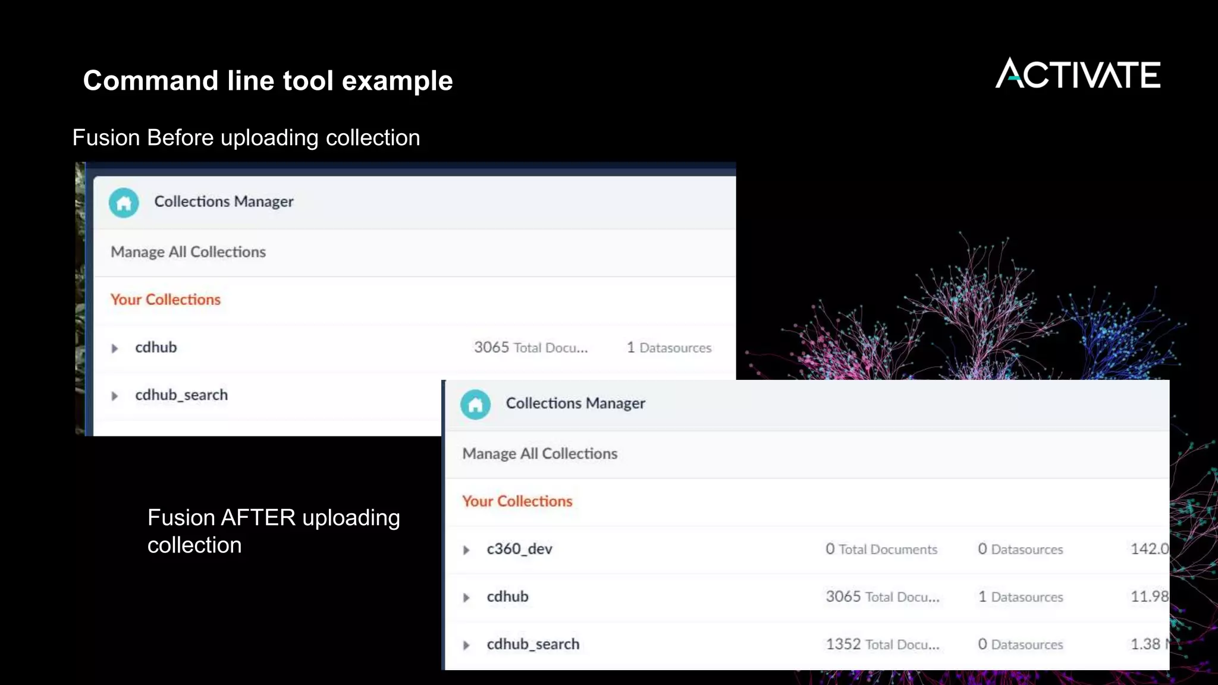Click the Collections Manager title in the lower panel
This screenshot has width=1218, height=685.
(x=575, y=403)
